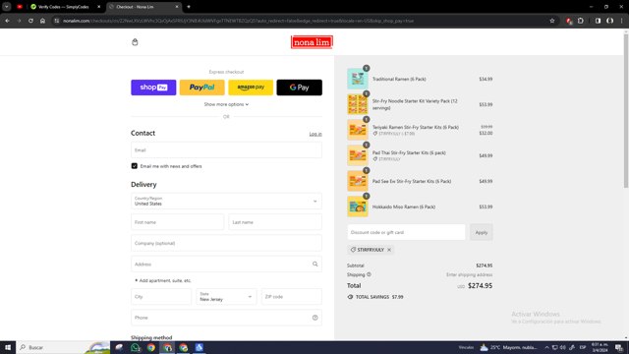Focus the Last name field
The width and height of the screenshot is (629, 354).
point(275,222)
